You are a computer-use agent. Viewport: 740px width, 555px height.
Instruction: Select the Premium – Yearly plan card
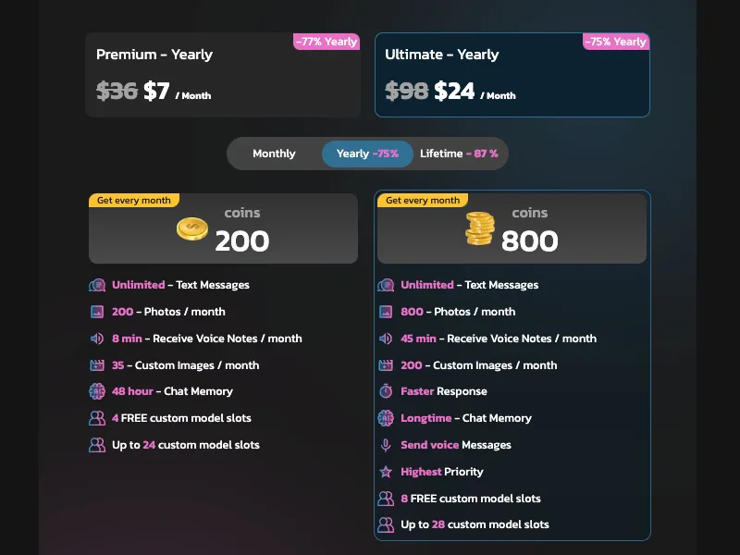click(x=223, y=74)
